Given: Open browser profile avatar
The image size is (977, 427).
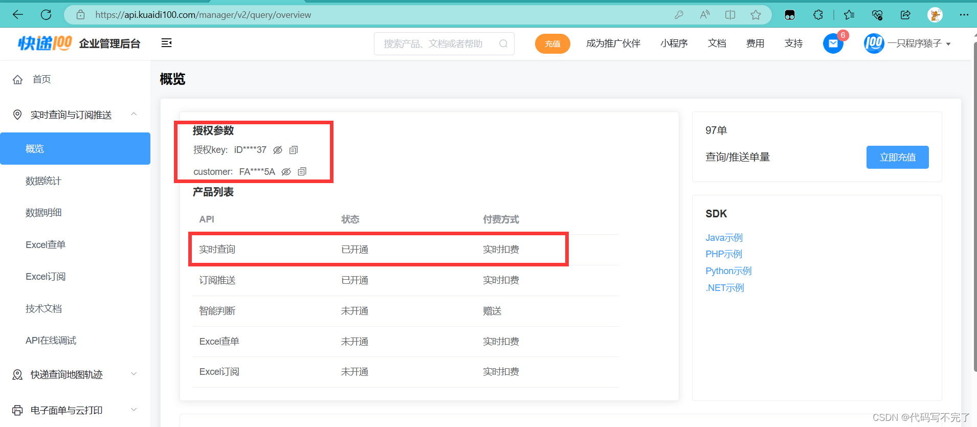Looking at the screenshot, I should click(935, 15).
